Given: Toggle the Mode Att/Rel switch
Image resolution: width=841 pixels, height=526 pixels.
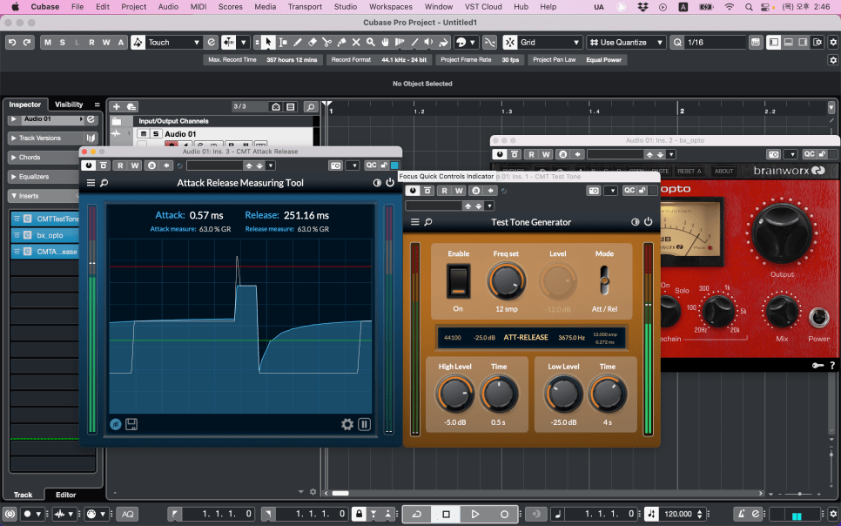Looking at the screenshot, I should pyautogui.click(x=603, y=280).
